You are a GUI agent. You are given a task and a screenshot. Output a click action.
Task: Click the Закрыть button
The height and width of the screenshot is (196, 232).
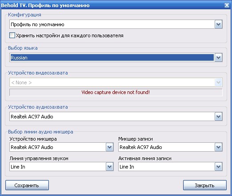[205, 185]
